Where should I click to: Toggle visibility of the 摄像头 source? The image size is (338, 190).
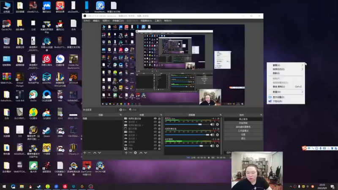click(x=155, y=132)
